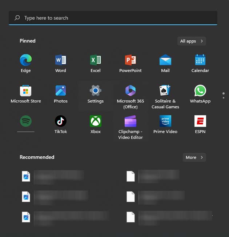
Task: Launch WhatsApp
Action: click(x=200, y=91)
